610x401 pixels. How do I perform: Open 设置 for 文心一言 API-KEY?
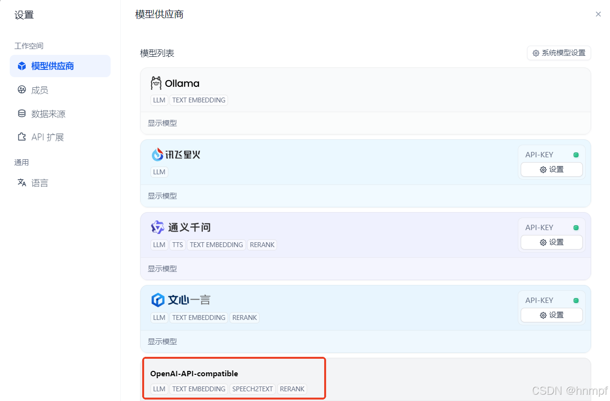click(552, 315)
